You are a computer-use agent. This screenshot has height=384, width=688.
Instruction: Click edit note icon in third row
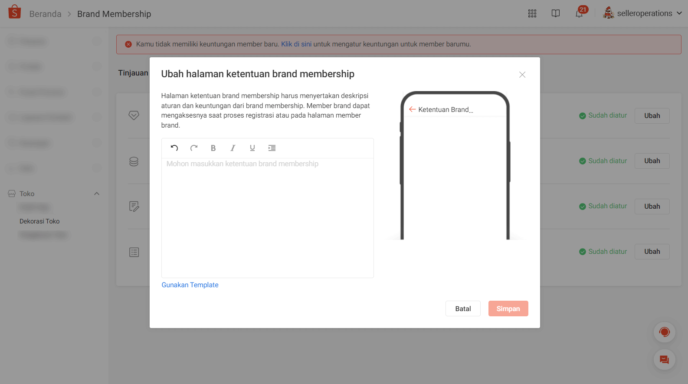coord(134,207)
